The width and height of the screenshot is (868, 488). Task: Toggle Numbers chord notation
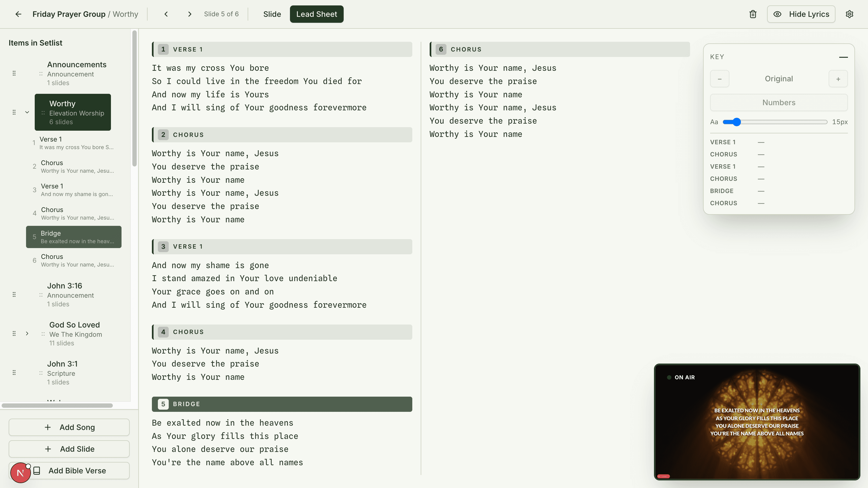pyautogui.click(x=779, y=103)
